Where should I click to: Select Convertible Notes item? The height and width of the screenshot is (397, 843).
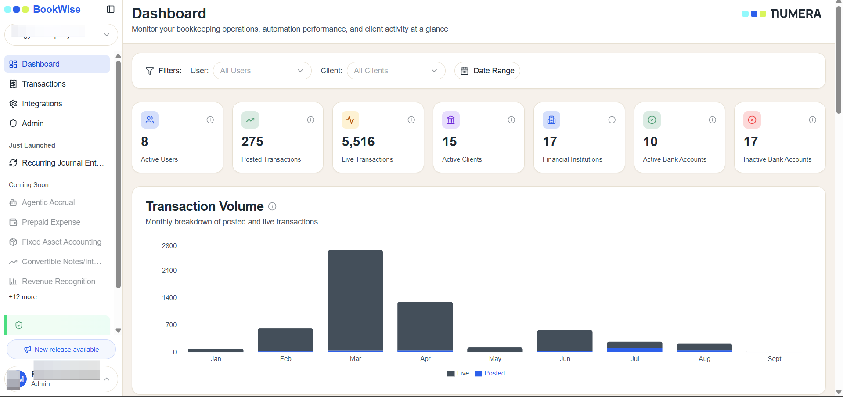pyautogui.click(x=57, y=262)
